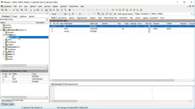The image size is (195, 109).
Task: Click the New View object icon
Action: [x=120, y=10]
